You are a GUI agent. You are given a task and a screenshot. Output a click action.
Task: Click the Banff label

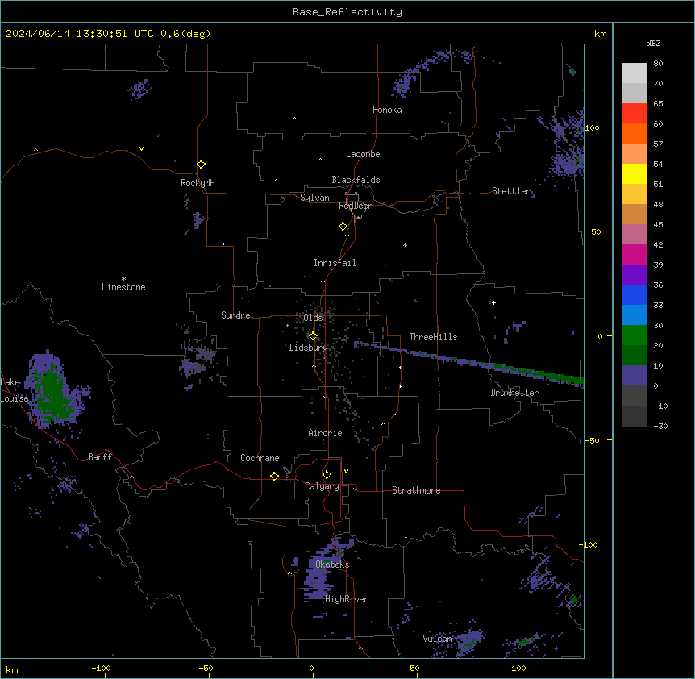click(100, 457)
